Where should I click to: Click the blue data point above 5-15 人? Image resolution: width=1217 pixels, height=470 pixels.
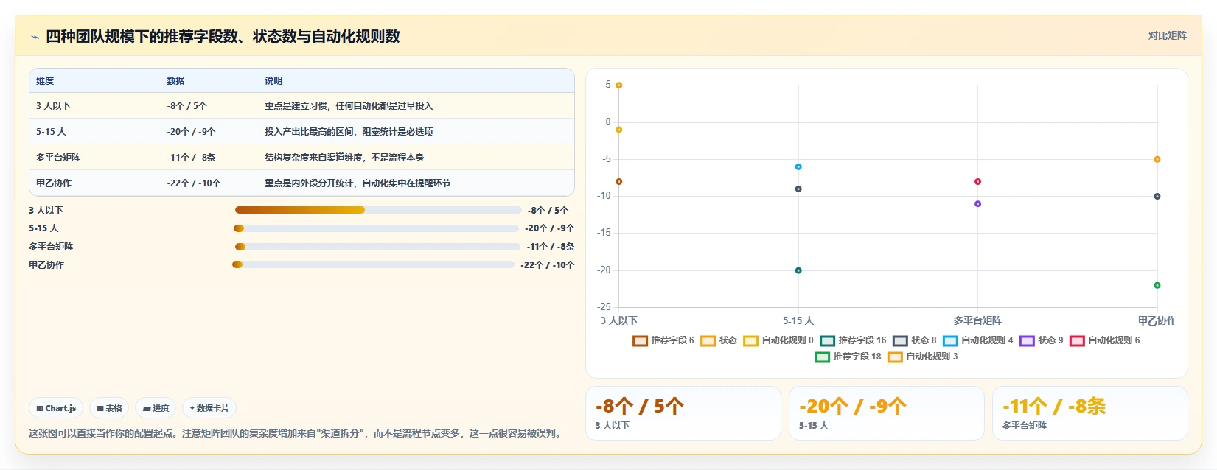798,167
